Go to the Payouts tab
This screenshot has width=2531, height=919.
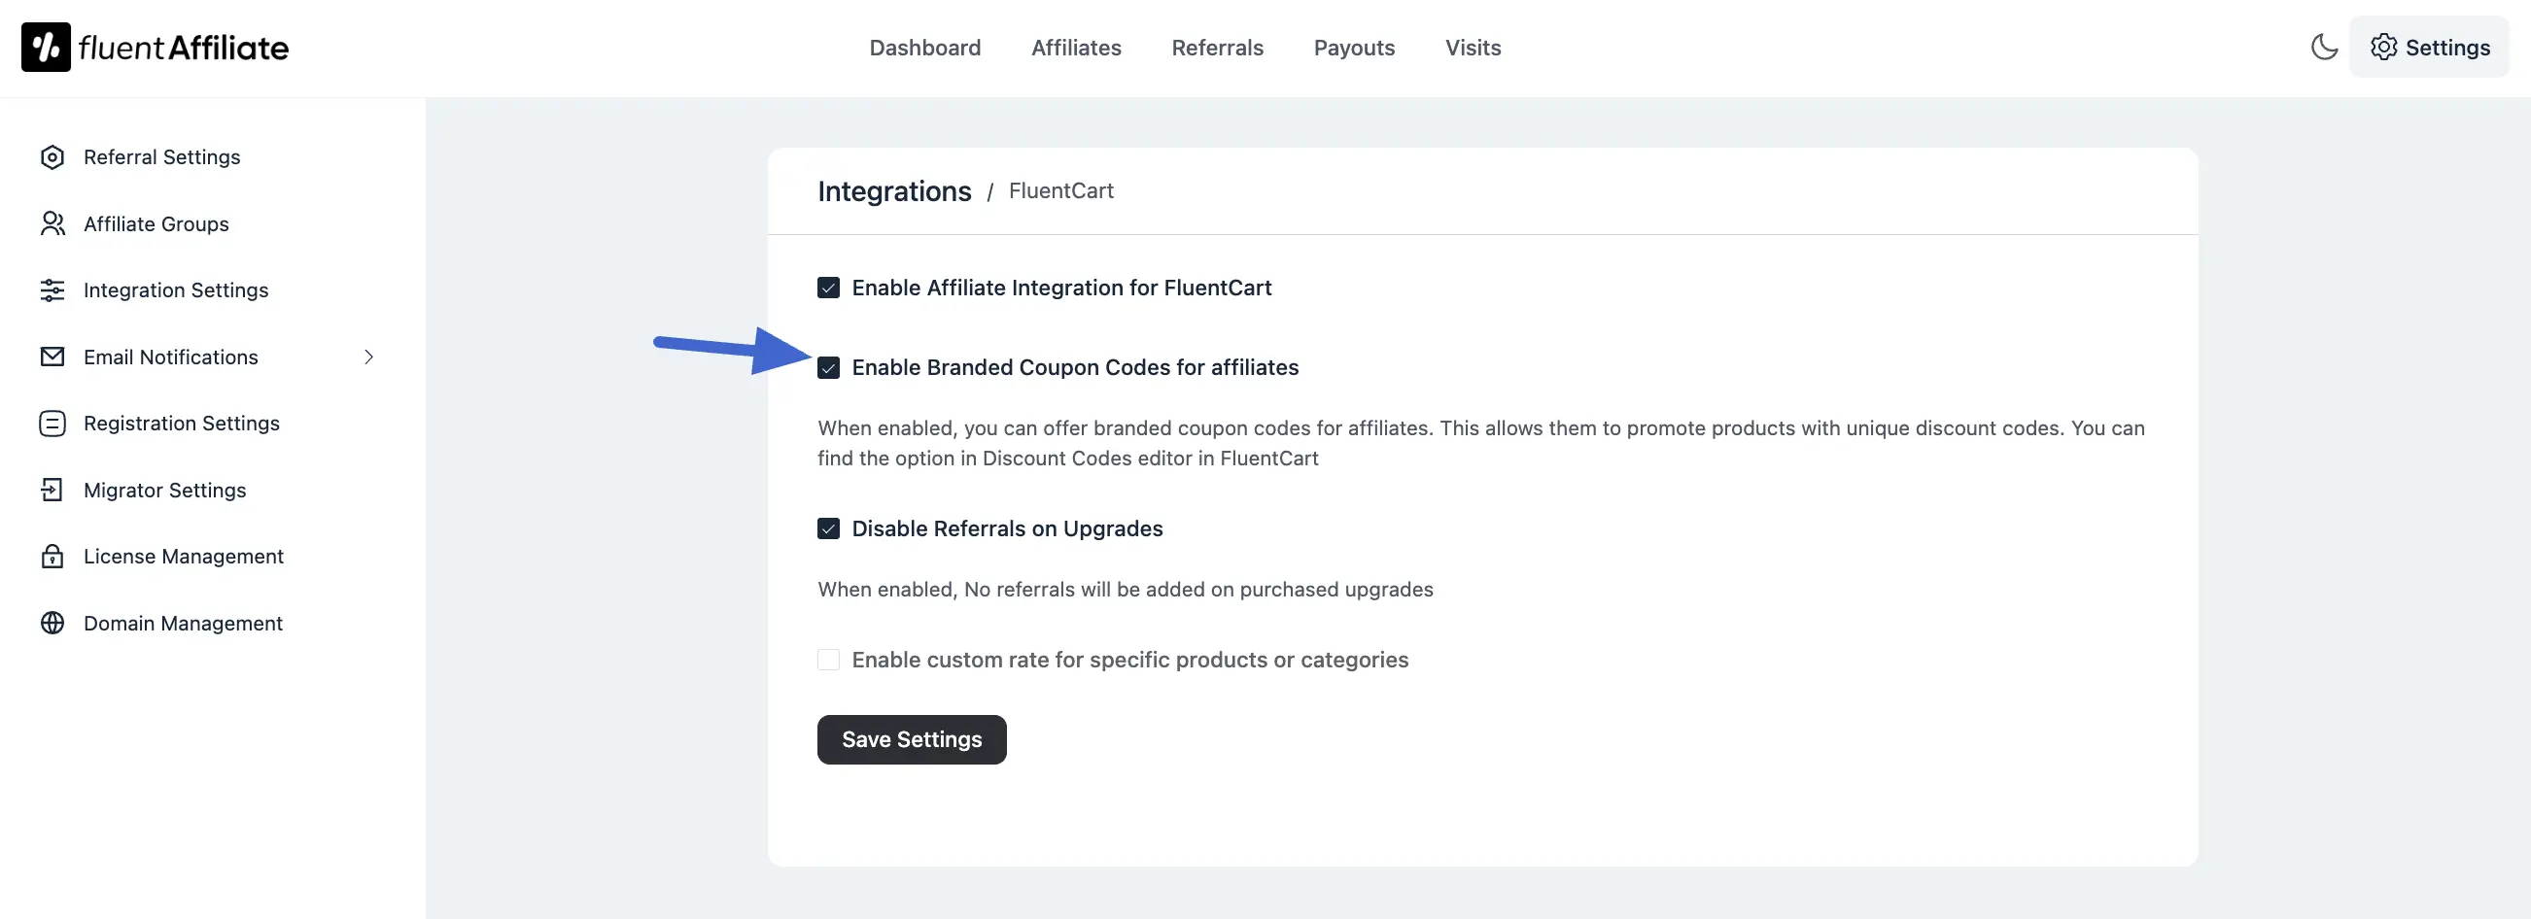(1354, 48)
